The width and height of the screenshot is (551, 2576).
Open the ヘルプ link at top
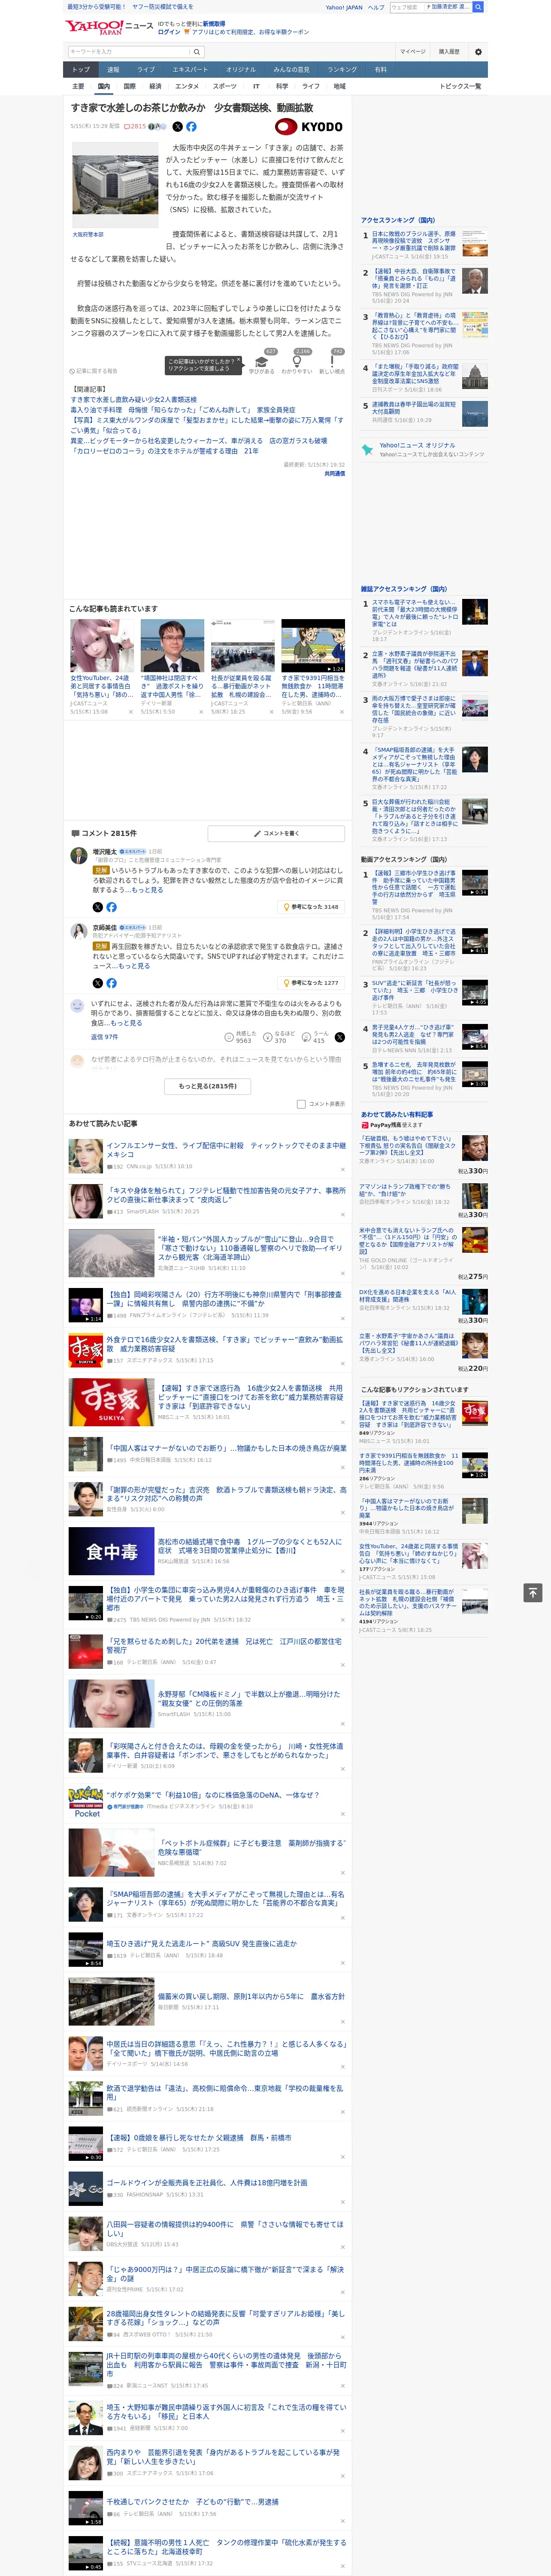click(x=375, y=7)
